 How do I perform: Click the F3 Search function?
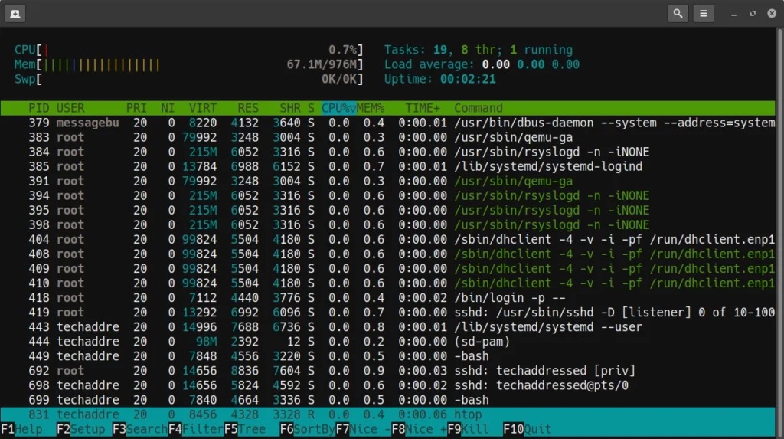click(140, 429)
